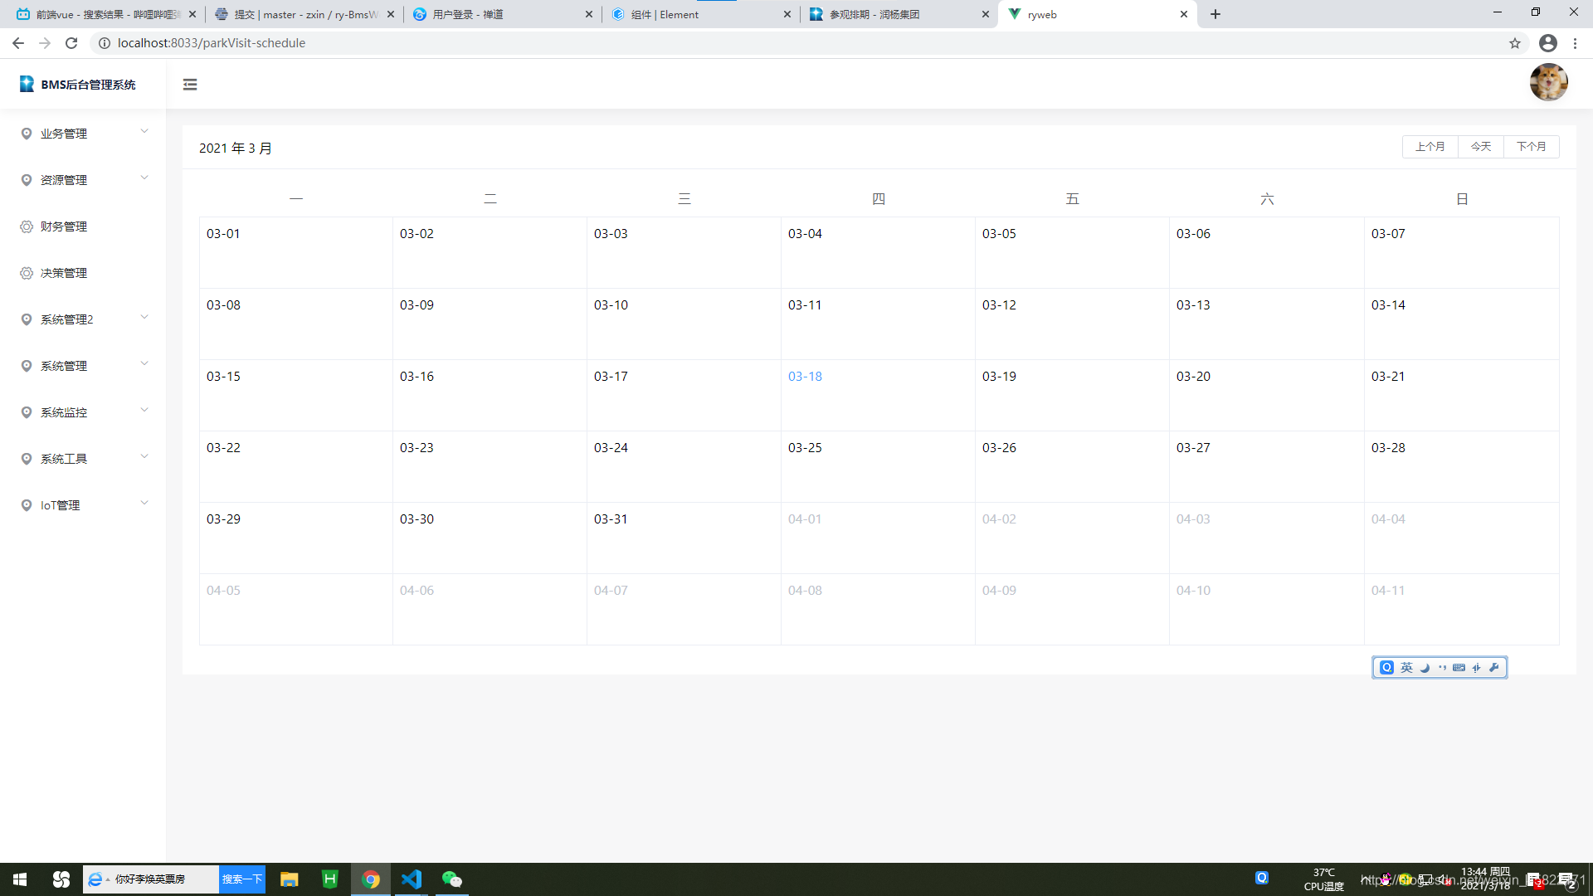Switch to the 组件 | Element browser tab
The height and width of the screenshot is (896, 1593).
pyautogui.click(x=679, y=14)
